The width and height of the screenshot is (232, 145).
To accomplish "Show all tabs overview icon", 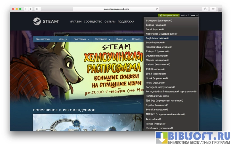I will click(213, 9).
